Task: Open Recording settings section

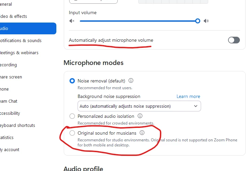Action: coord(8,65)
